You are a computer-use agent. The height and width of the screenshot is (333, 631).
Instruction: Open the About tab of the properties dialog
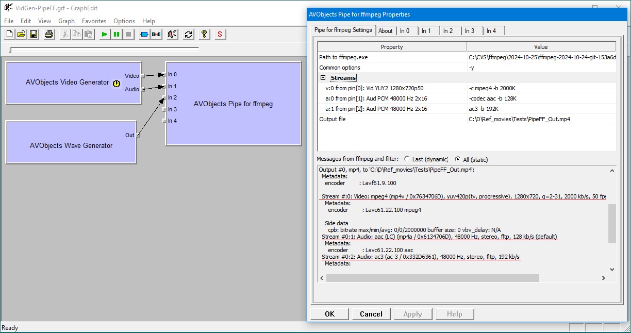[386, 30]
